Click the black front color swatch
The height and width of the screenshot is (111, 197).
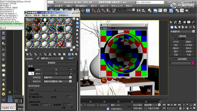point(31,70)
